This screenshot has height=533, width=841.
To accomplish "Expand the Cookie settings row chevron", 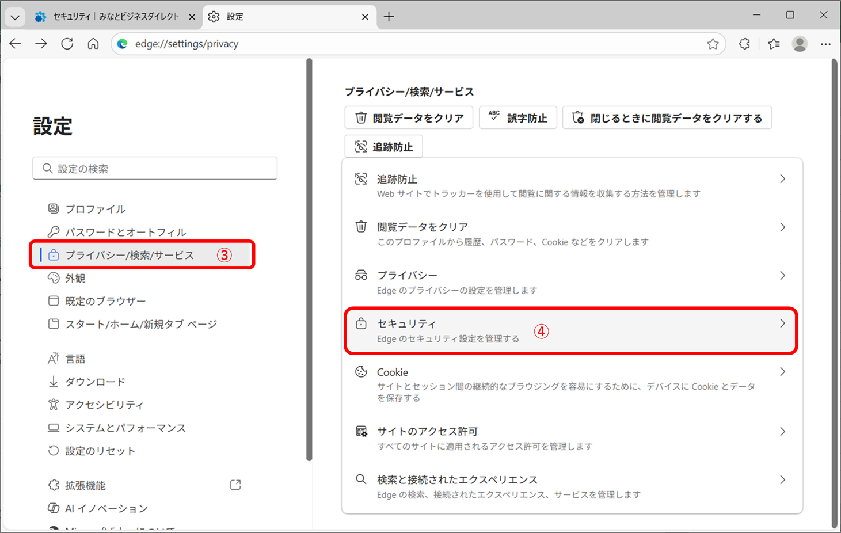I will (782, 372).
